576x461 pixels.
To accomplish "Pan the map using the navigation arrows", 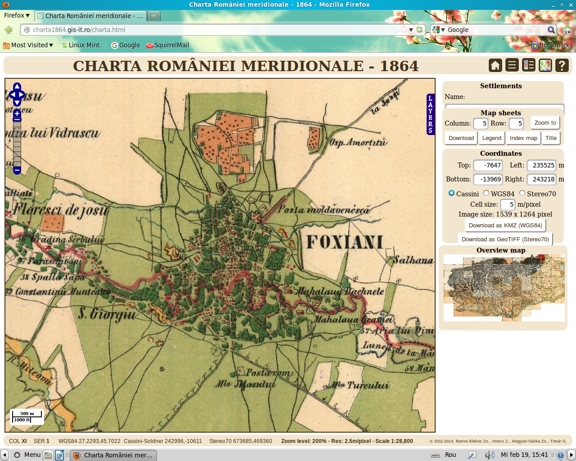I will (17, 95).
